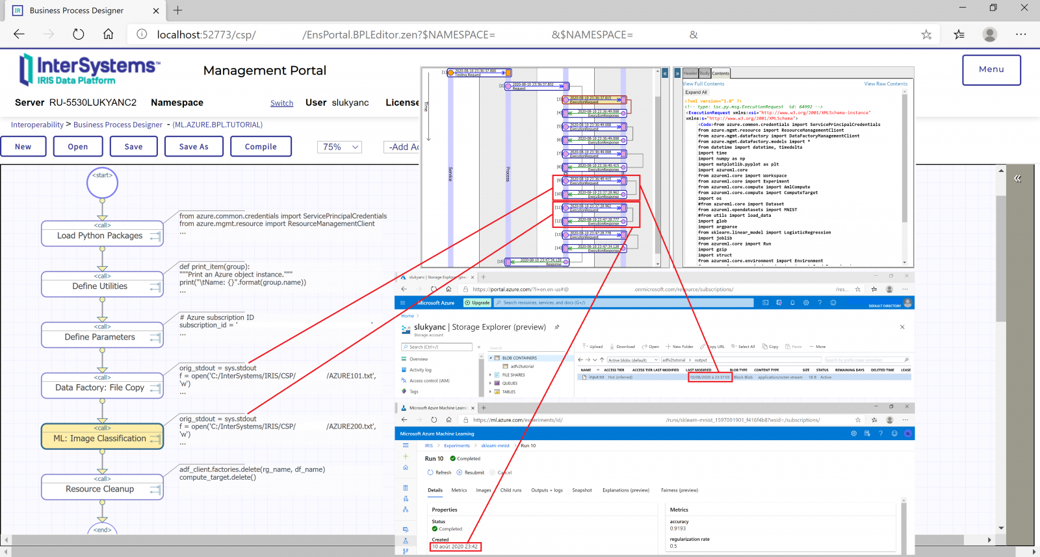Switch the namespace via the Switch link

coord(281,103)
